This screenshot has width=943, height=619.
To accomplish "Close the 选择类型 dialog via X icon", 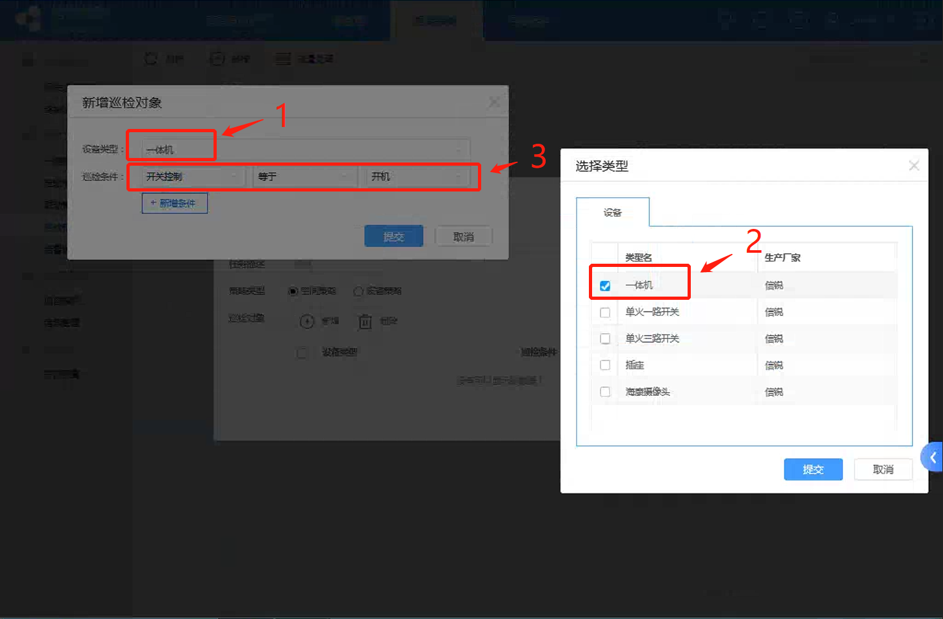I will pos(914,166).
